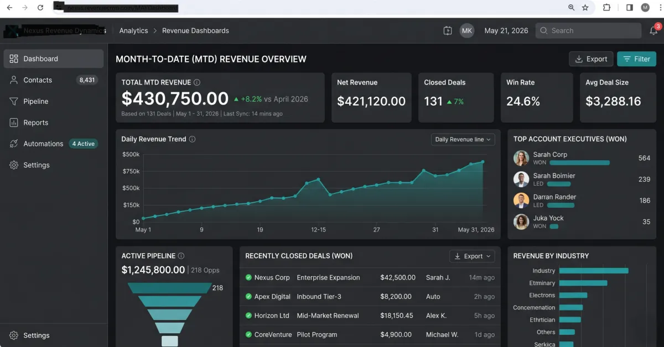Bookmark page with the star icon

tap(585, 8)
